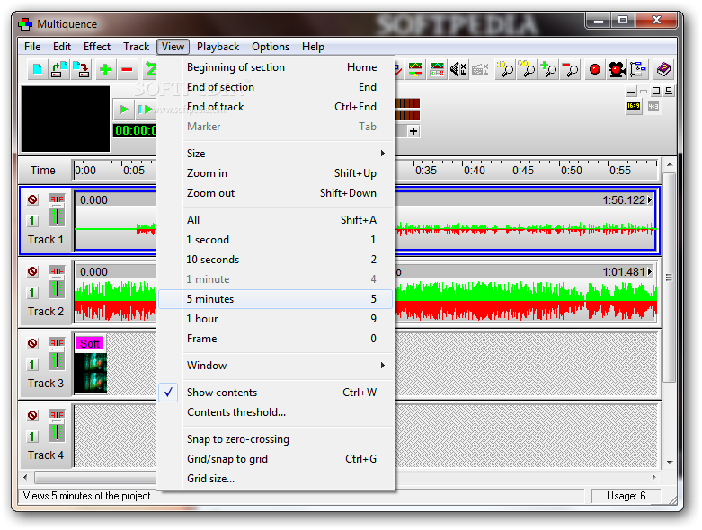Toggle the 4:3 aspect ratio button

653,106
